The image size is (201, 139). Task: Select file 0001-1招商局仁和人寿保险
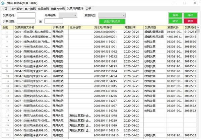[33, 32]
